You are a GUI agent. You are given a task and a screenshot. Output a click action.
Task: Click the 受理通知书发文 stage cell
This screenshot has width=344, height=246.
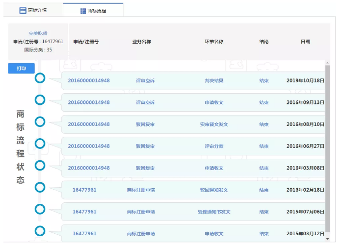coord(214,212)
